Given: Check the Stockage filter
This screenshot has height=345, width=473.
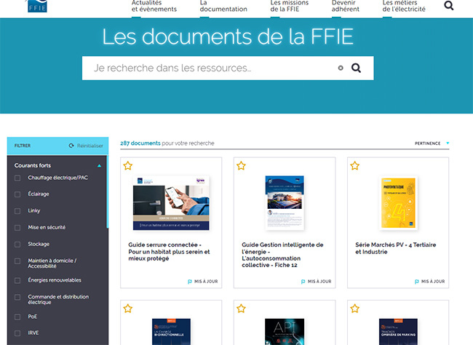Looking at the screenshot, I should [x=17, y=244].
